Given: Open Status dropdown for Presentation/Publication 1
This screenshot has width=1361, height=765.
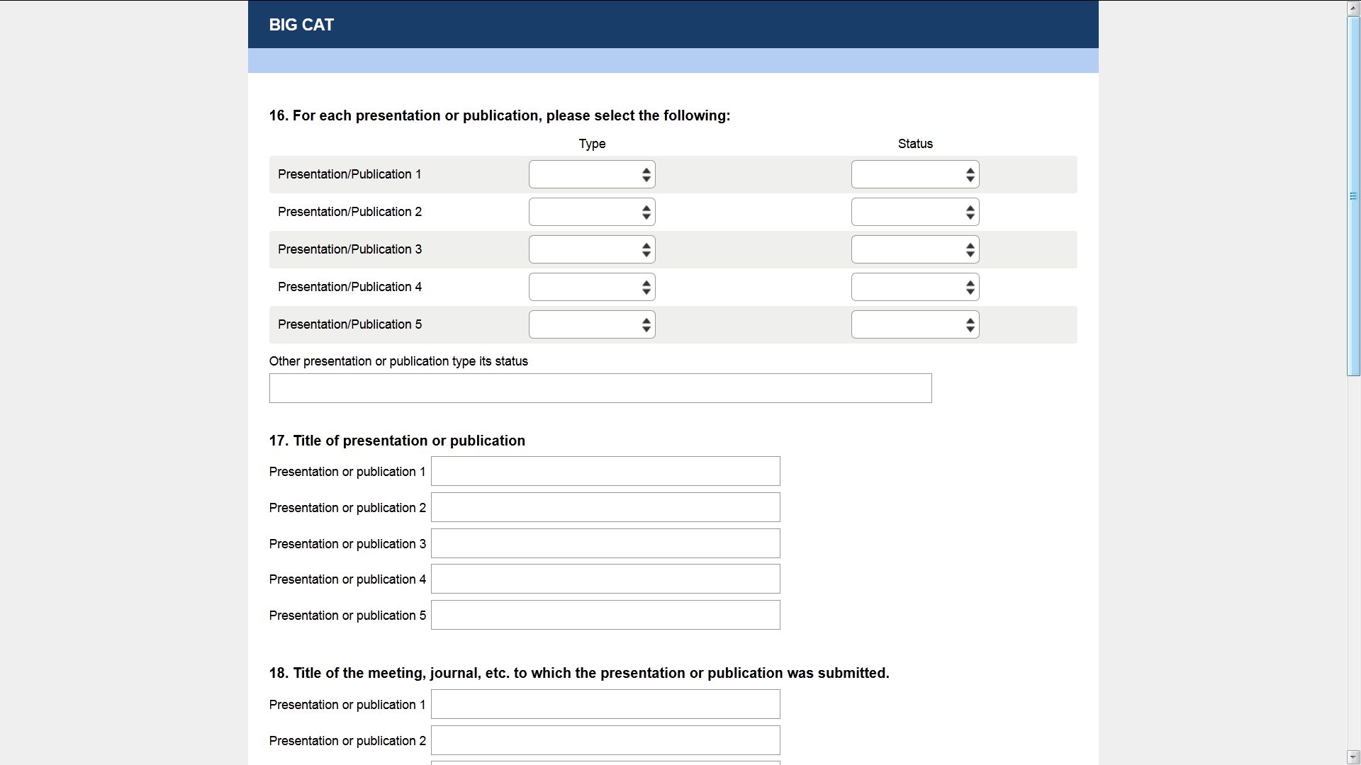Looking at the screenshot, I should click(914, 174).
